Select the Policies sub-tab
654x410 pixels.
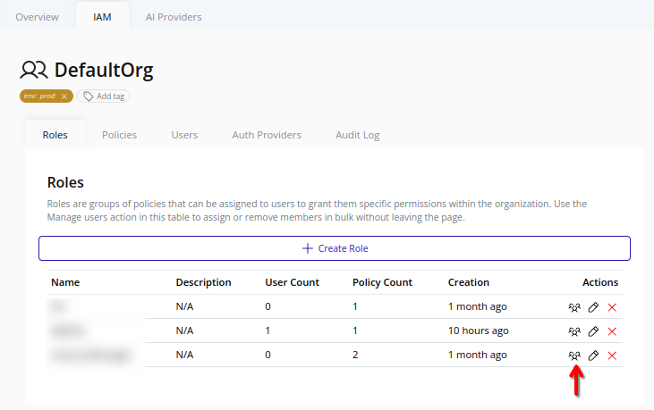click(119, 135)
